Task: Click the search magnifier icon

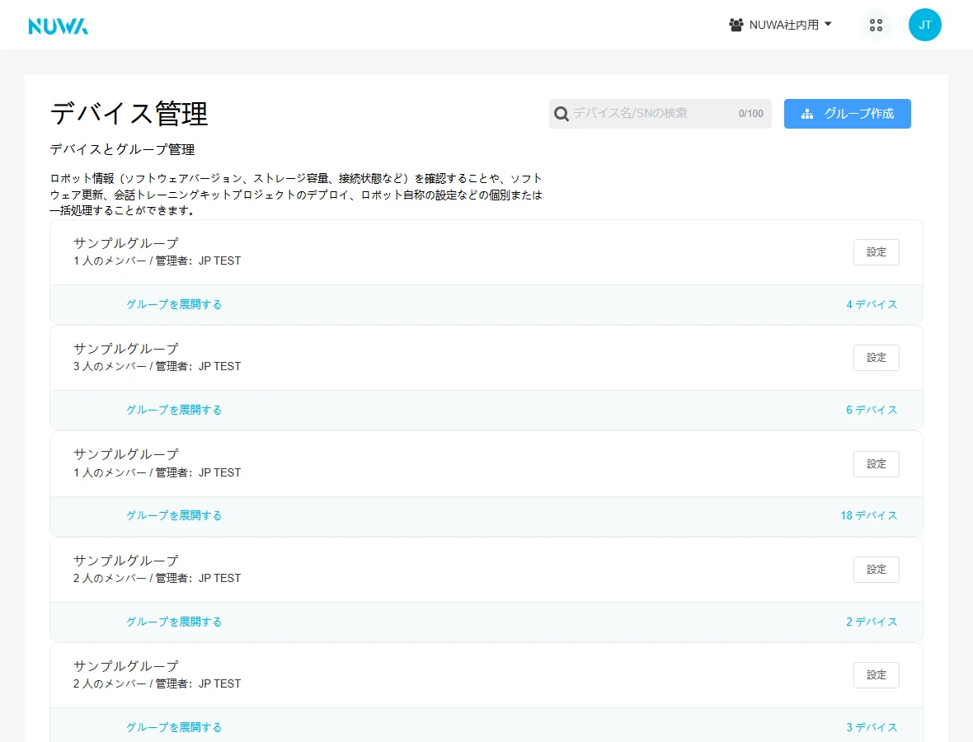Action: pyautogui.click(x=561, y=114)
